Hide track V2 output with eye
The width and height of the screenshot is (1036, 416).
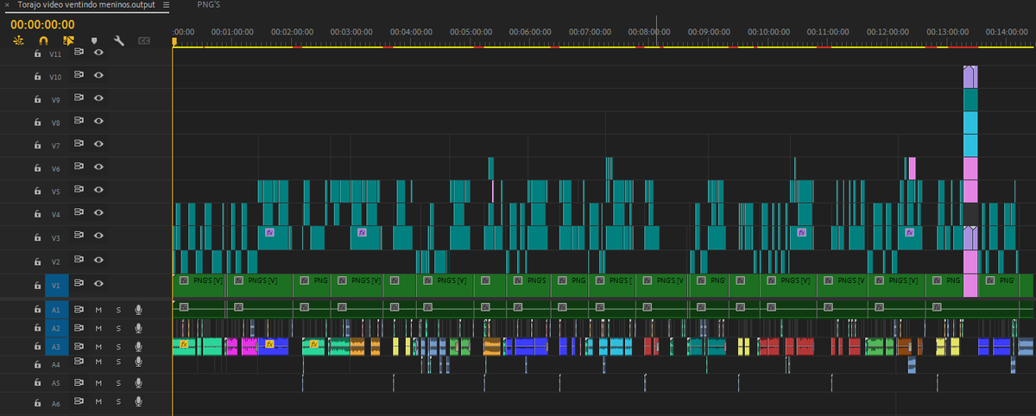99,261
